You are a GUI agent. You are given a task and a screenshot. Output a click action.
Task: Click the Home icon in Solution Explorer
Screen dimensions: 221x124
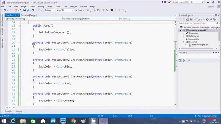coord(188,19)
